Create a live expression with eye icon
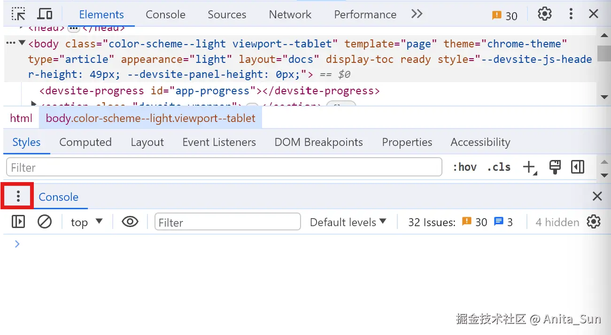 130,221
